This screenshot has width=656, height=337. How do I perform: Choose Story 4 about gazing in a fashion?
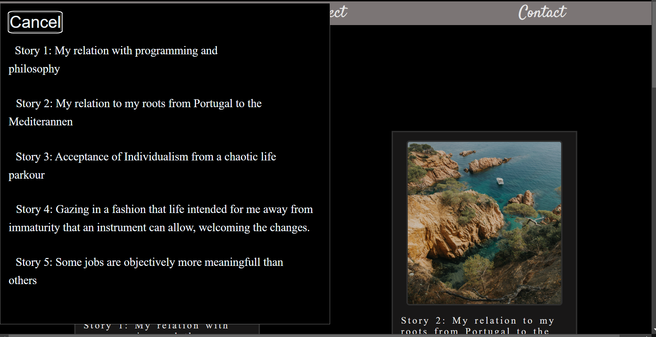[164, 210]
